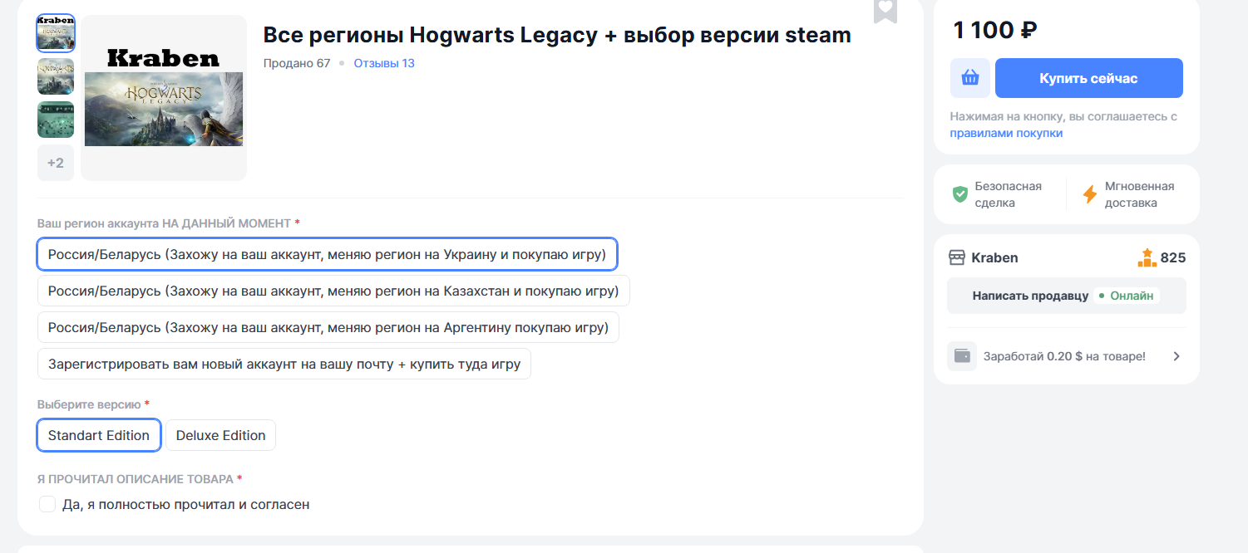Open Отзывы 13 reviews link
The image size is (1248, 553).
pos(383,63)
